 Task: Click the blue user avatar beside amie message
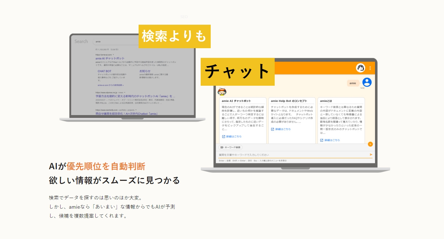(x=367, y=82)
